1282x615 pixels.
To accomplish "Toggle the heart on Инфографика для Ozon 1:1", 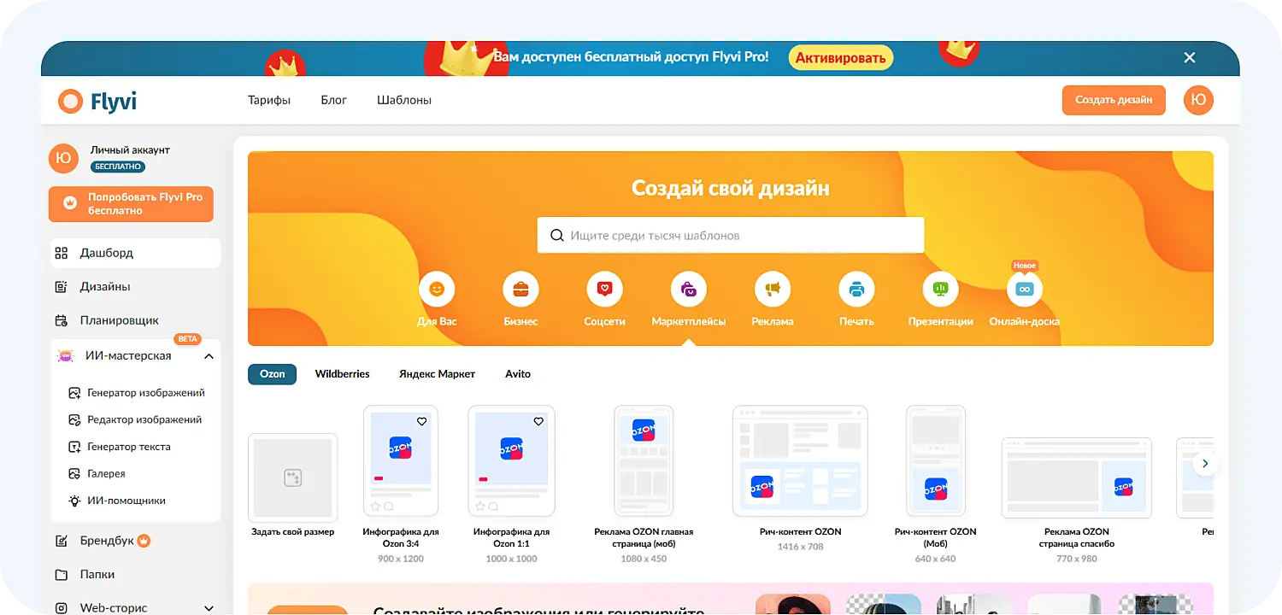I will 538,421.
